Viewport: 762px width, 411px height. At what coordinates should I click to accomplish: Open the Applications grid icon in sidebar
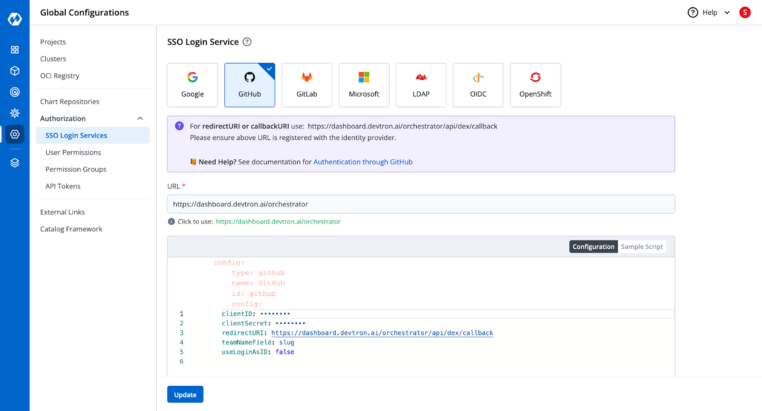15,49
